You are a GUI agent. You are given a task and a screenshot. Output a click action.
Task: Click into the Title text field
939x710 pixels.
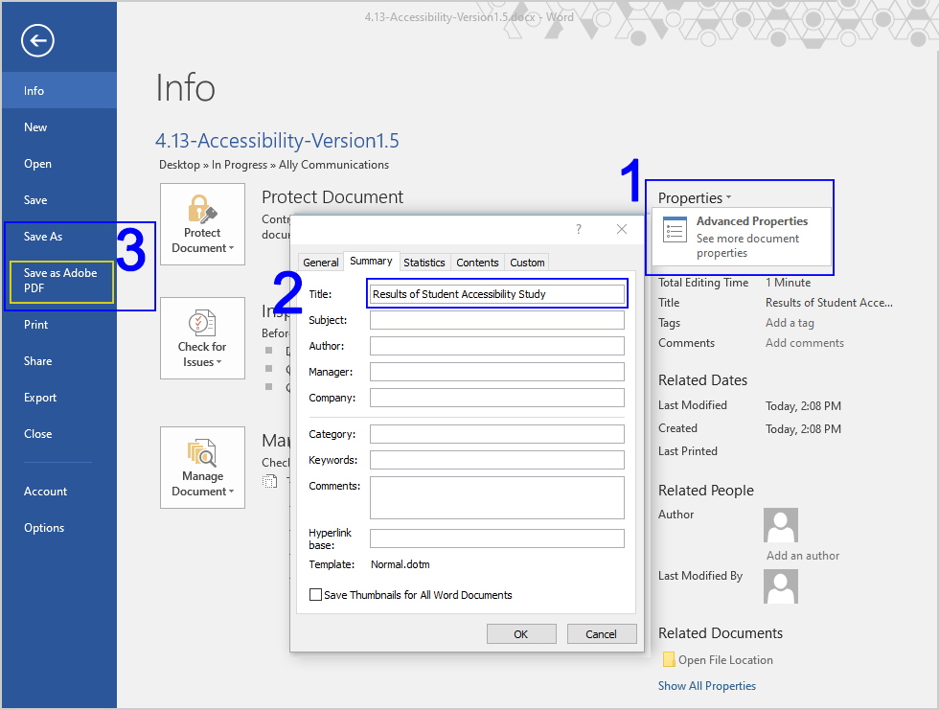[x=496, y=294]
